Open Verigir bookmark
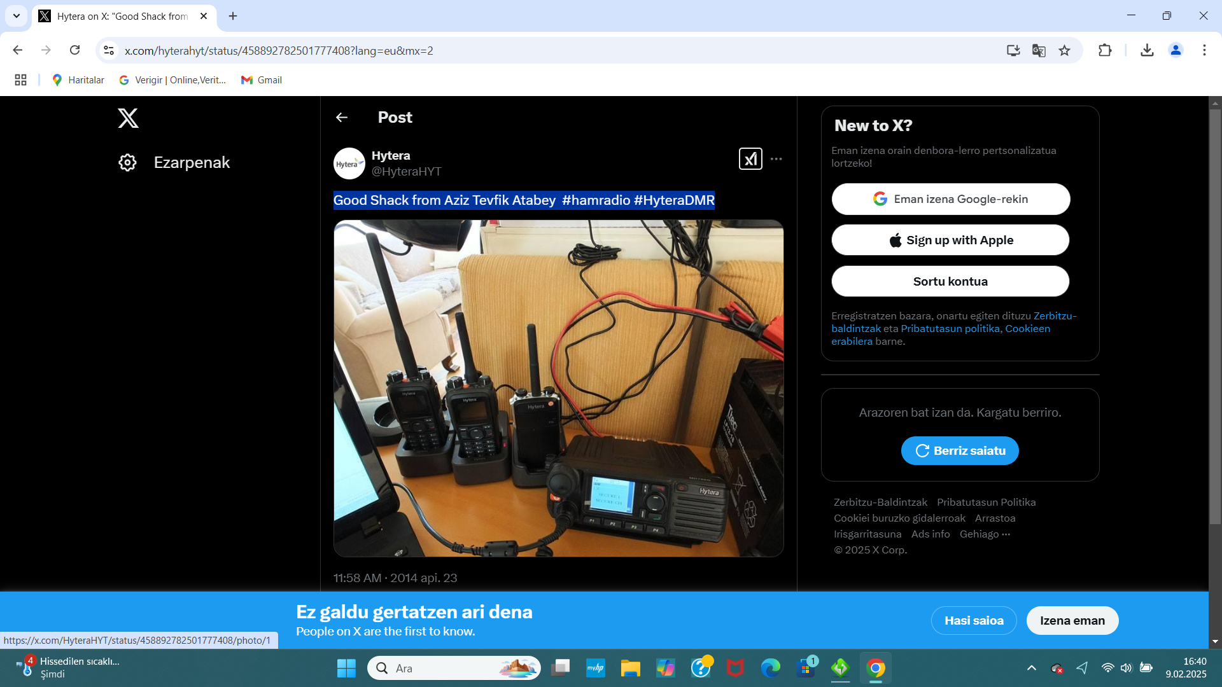Viewport: 1222px width, 687px height. [172, 80]
